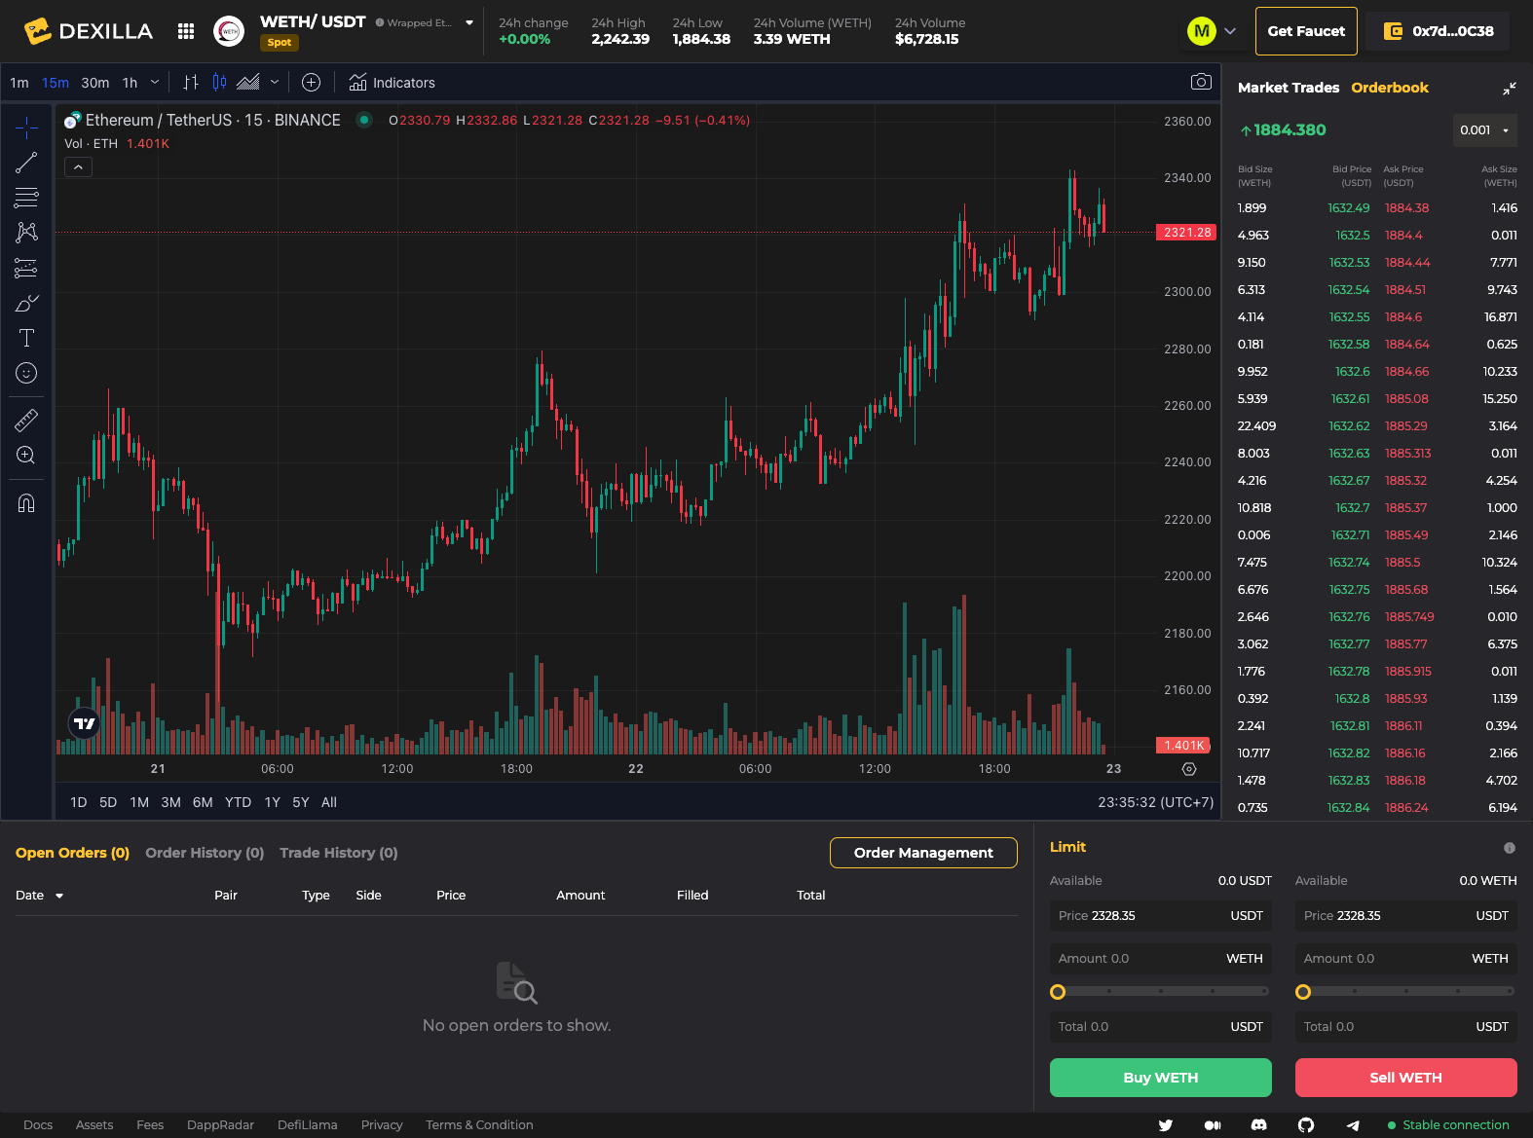This screenshot has height=1138, width=1533.
Task: Select the zoom in tool
Action: 26,456
